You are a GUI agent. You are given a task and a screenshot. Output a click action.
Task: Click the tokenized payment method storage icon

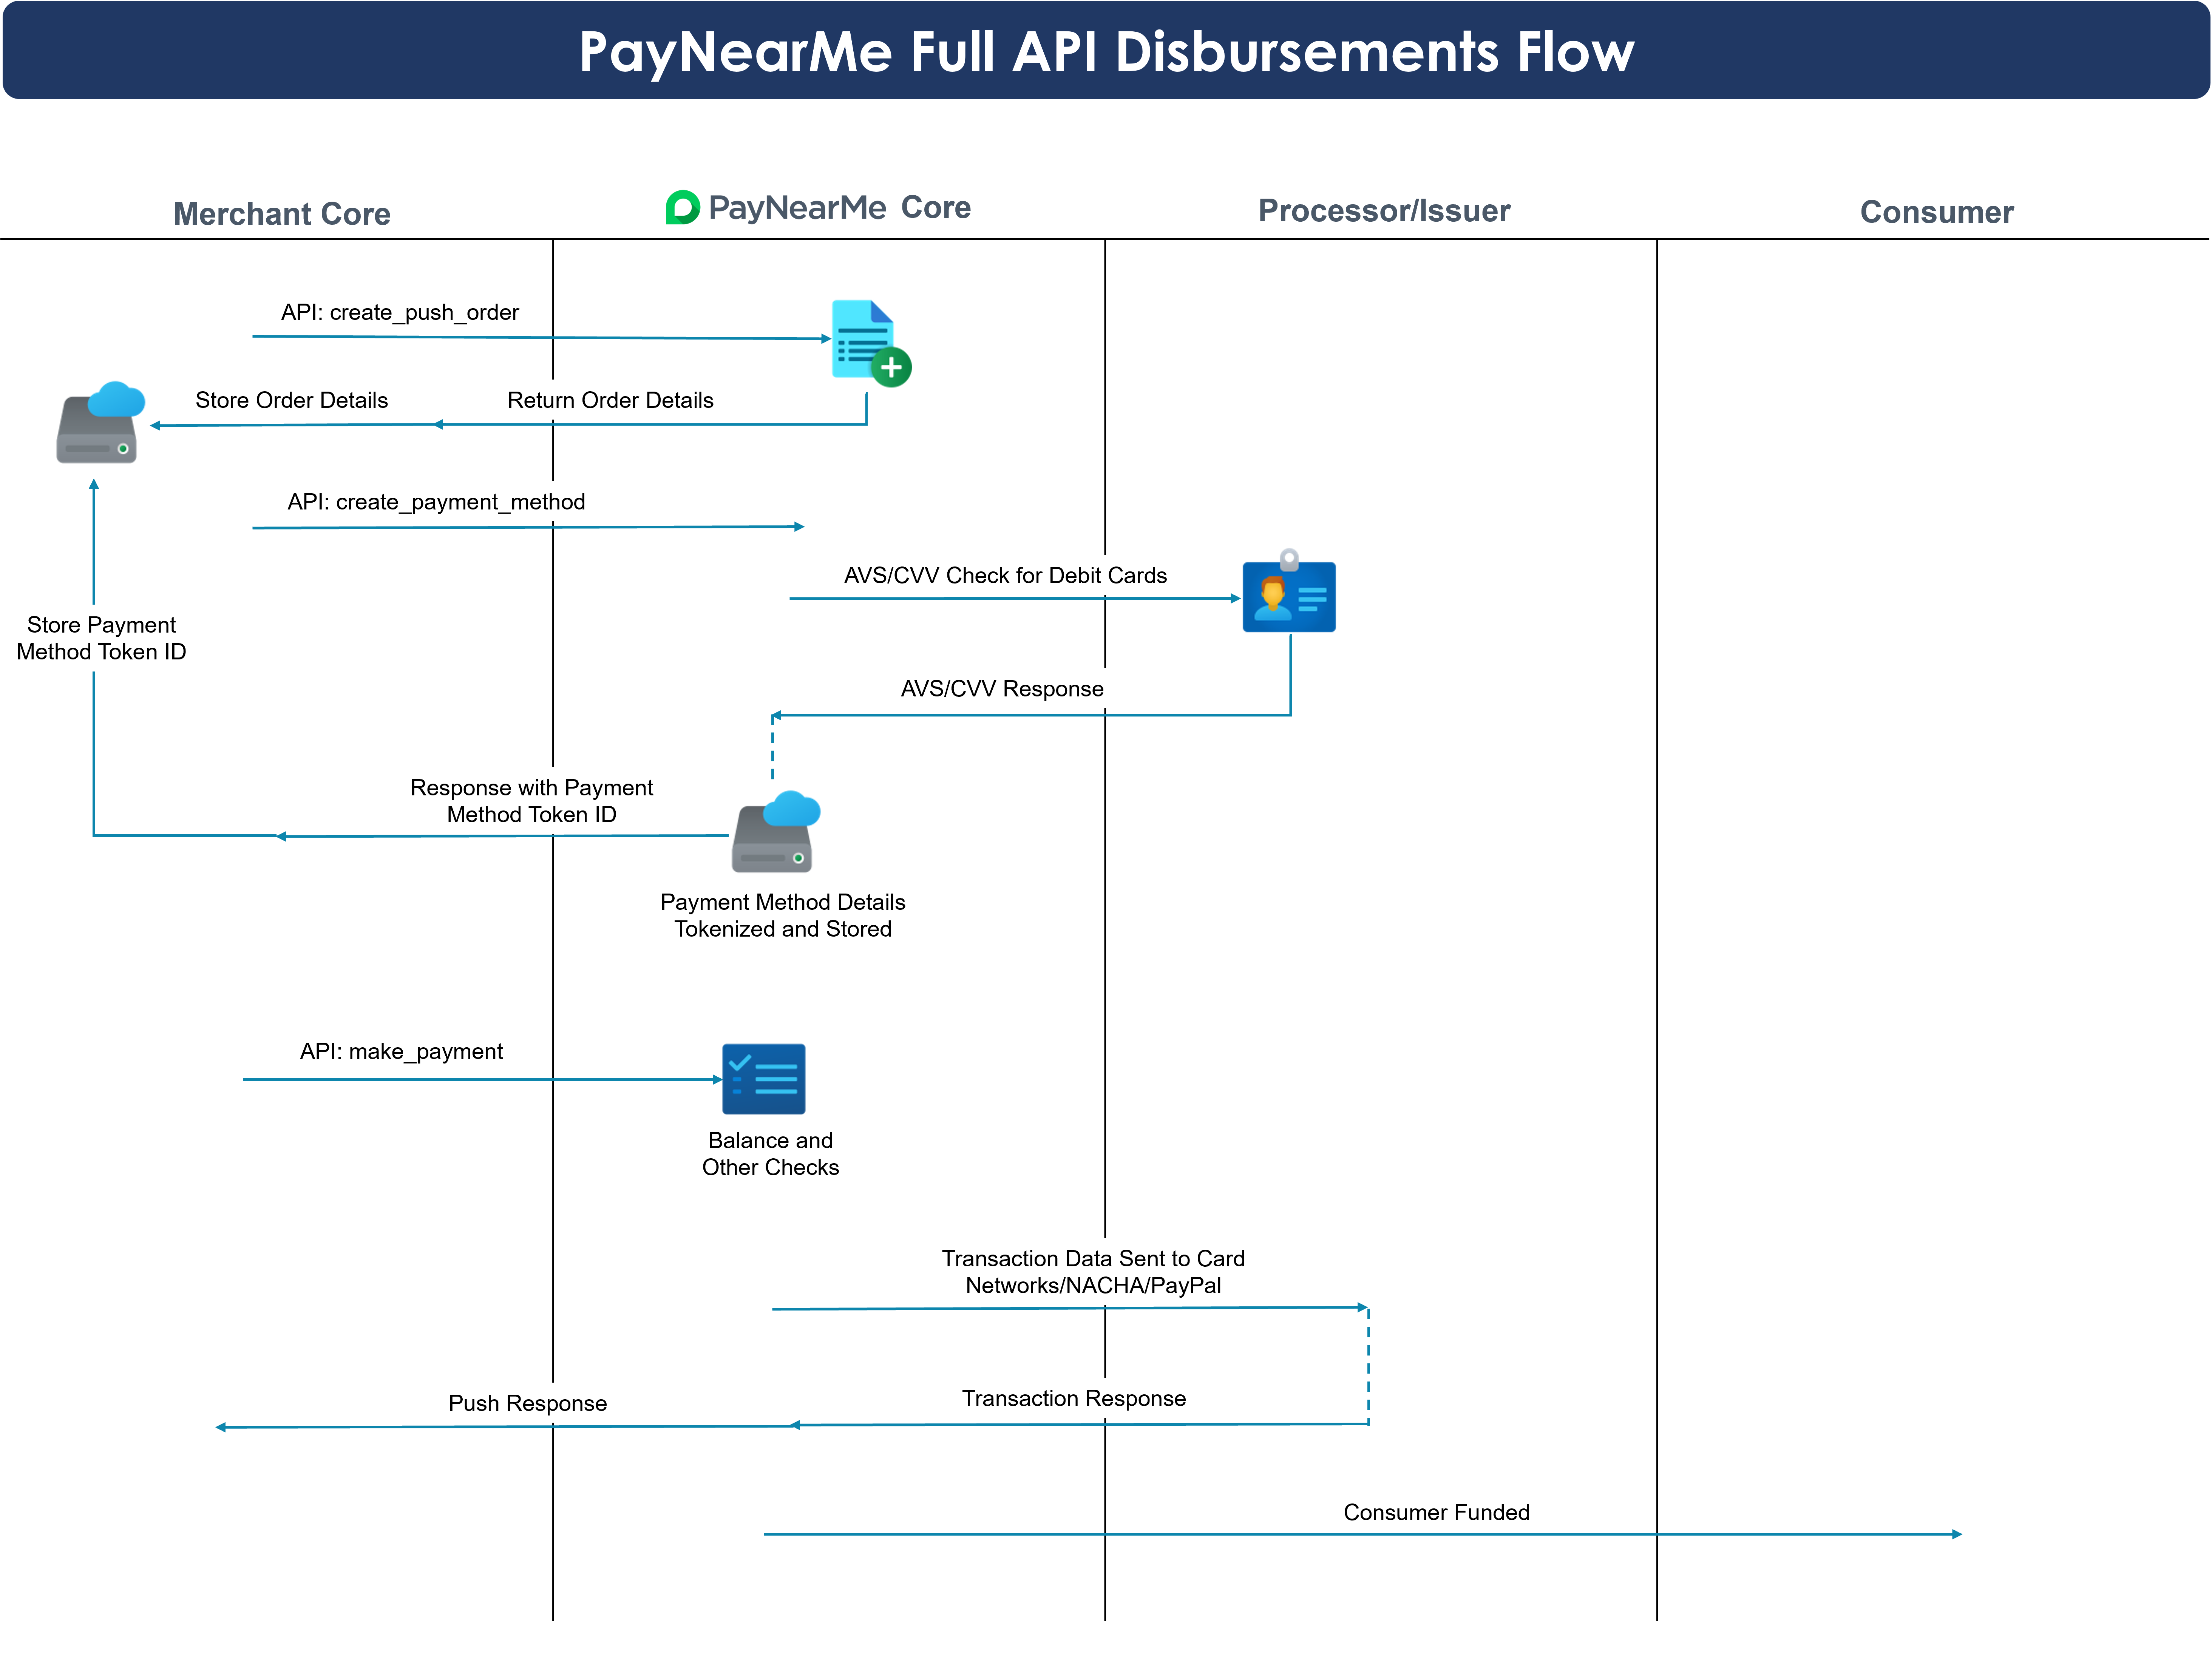pos(776,832)
